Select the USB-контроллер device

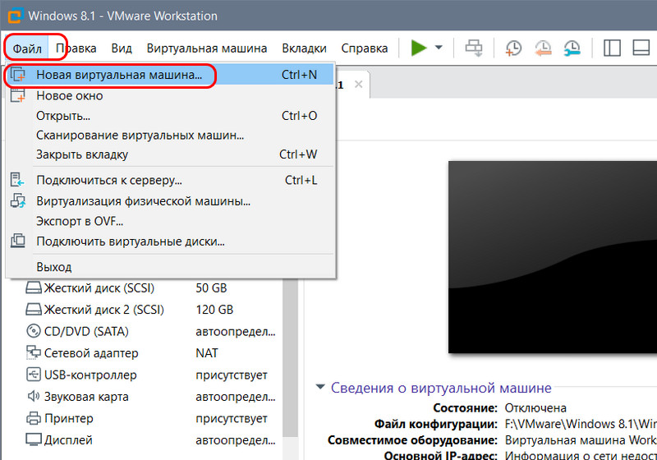click(x=151, y=375)
